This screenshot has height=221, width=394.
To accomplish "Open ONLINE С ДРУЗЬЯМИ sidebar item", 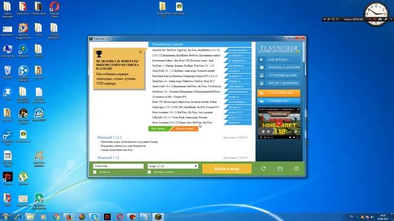I will (x=279, y=83).
